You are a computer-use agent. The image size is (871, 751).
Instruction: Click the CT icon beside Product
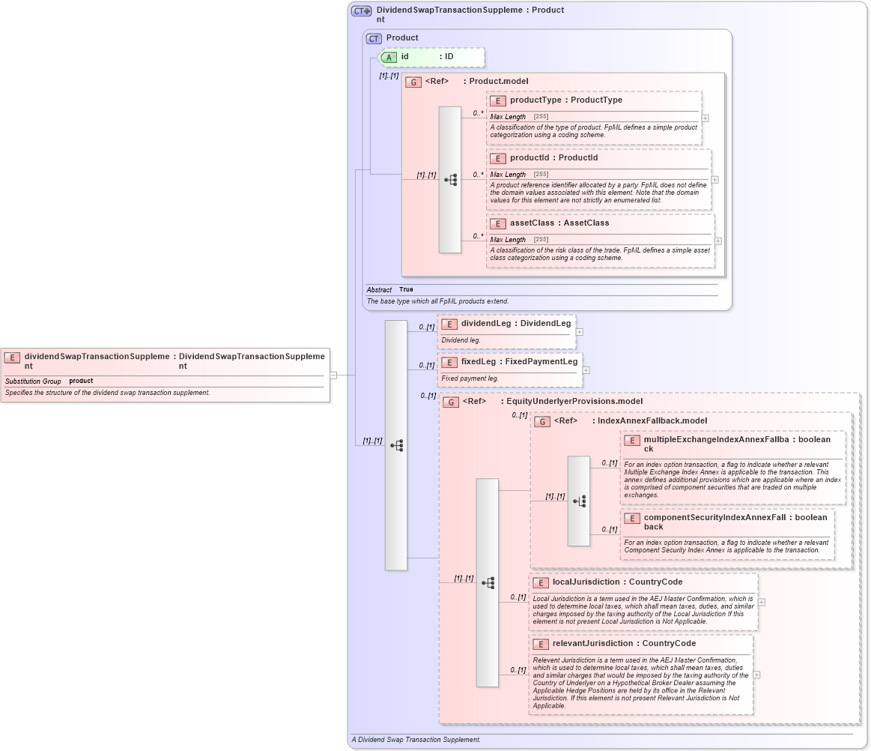point(374,39)
